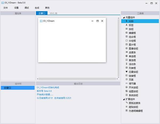Open the 设置 menu
Screen dimensions: 160x124
[x=16, y=8]
